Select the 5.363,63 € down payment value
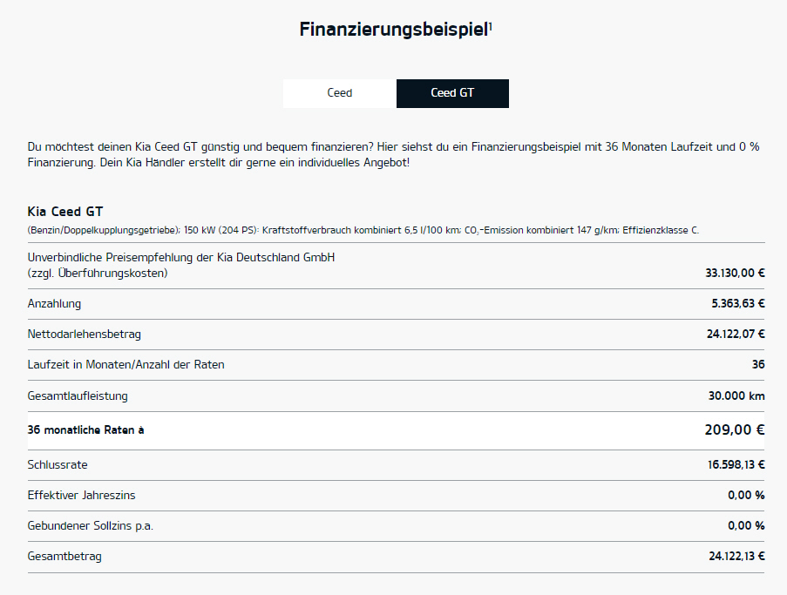The width and height of the screenshot is (787, 595). [x=737, y=304]
